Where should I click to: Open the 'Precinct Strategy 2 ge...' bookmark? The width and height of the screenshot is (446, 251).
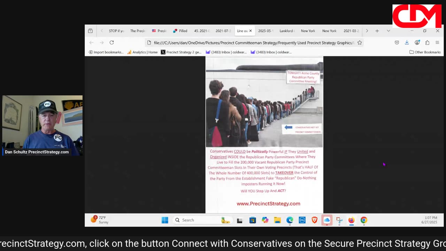click(181, 52)
